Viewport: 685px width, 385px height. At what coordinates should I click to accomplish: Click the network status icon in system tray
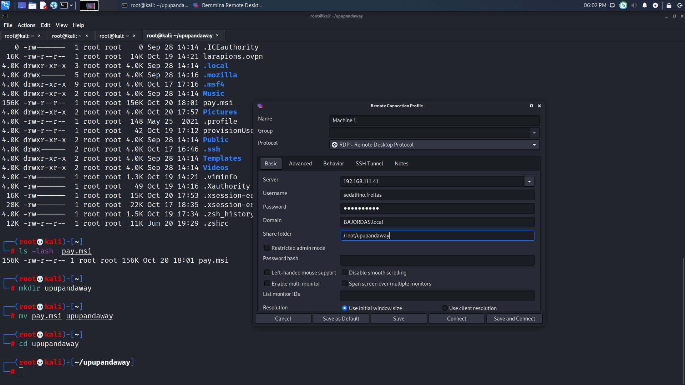612,5
